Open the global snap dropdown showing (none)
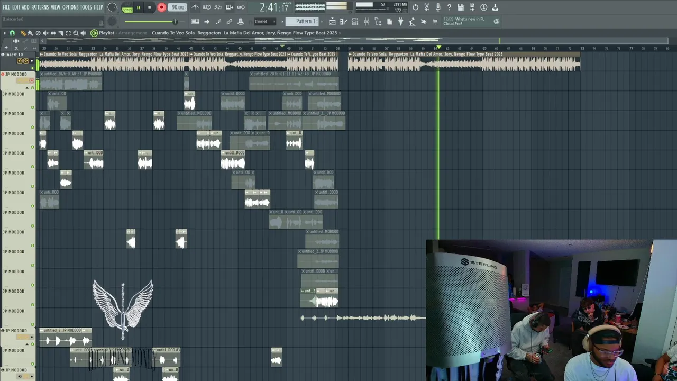The image size is (677, 381). (x=264, y=22)
